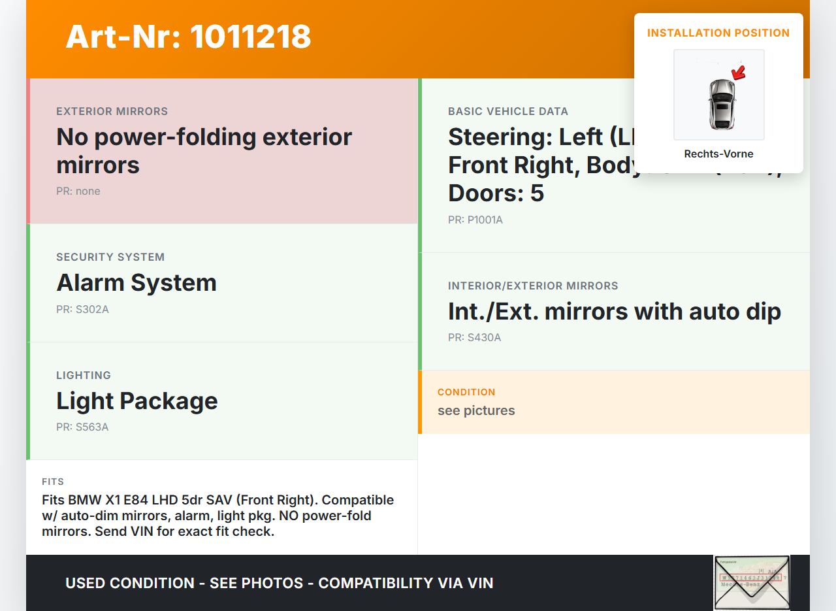Click "No power-folding exterior mirrors" entry

(x=204, y=151)
